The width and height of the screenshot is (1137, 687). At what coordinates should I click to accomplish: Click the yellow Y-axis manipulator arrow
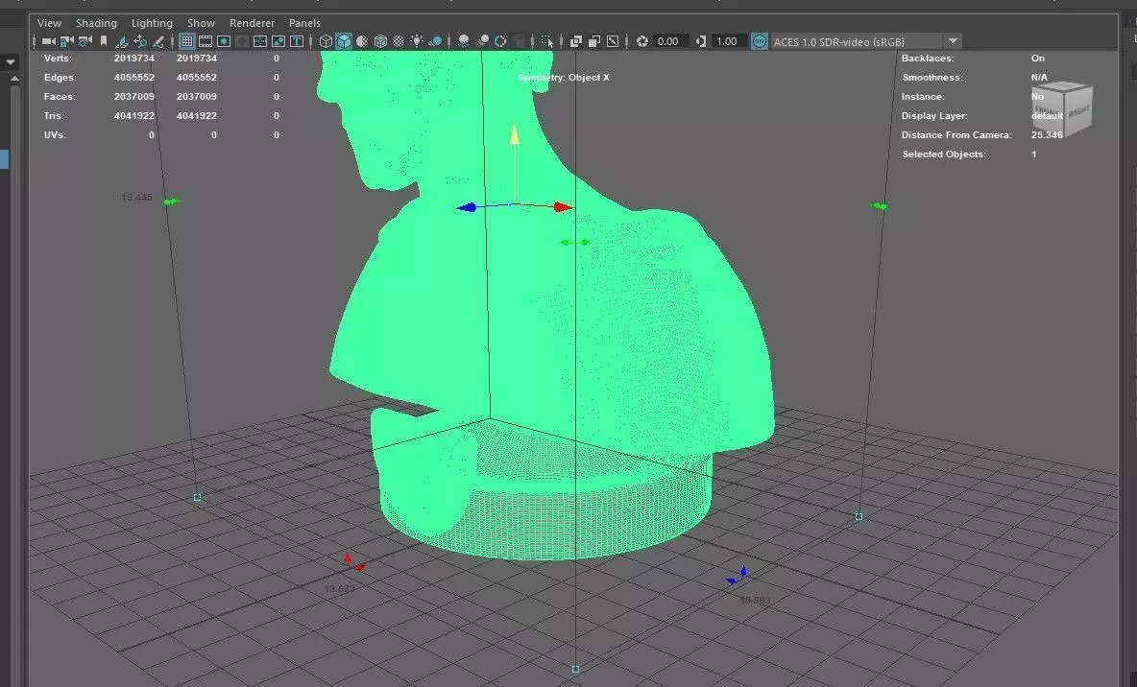point(514,134)
